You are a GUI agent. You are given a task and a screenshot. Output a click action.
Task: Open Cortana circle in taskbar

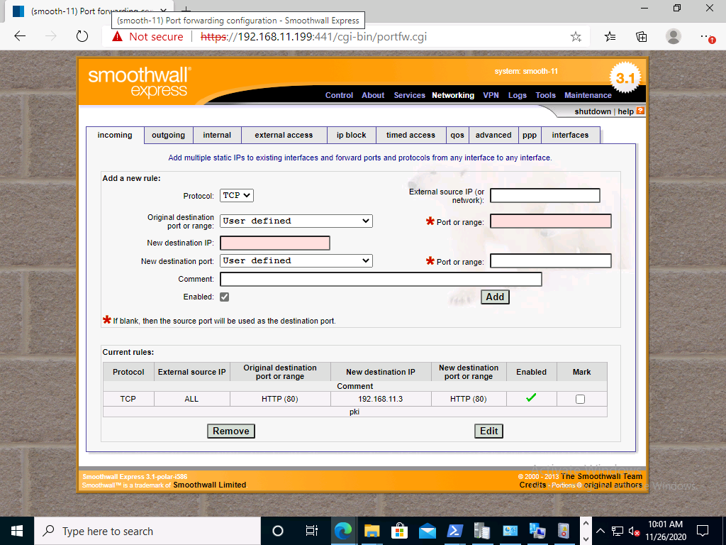(278, 531)
